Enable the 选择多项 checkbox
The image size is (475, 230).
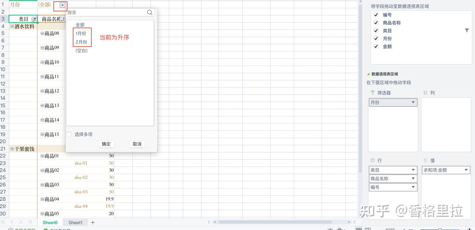(x=69, y=134)
